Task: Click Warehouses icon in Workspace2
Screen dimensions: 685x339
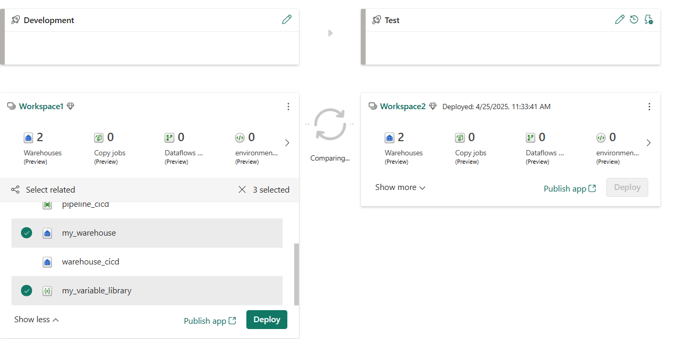Action: [x=389, y=137]
